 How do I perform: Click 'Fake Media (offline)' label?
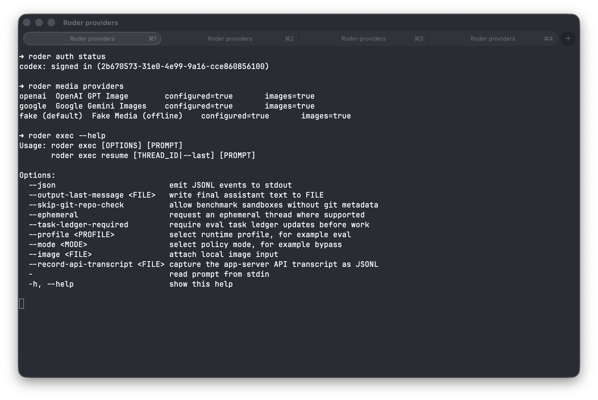coord(137,116)
